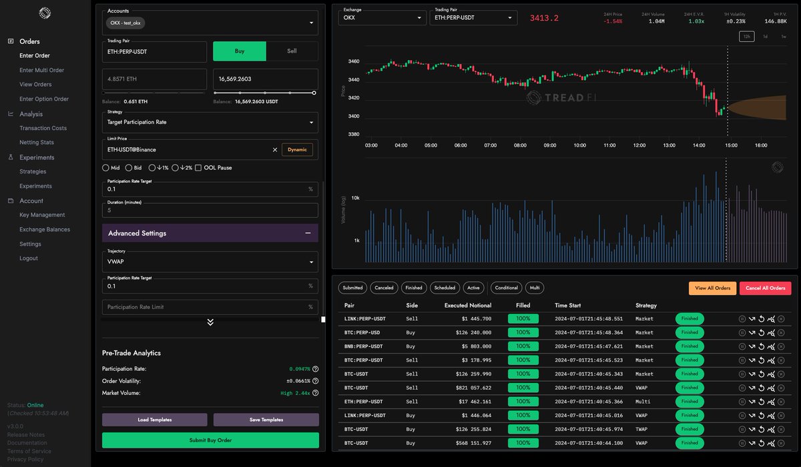Image resolution: width=801 pixels, height=467 pixels.
Task: Click the chart-search icon on LINK:PERP-USDT Sell row
Action: 771,319
